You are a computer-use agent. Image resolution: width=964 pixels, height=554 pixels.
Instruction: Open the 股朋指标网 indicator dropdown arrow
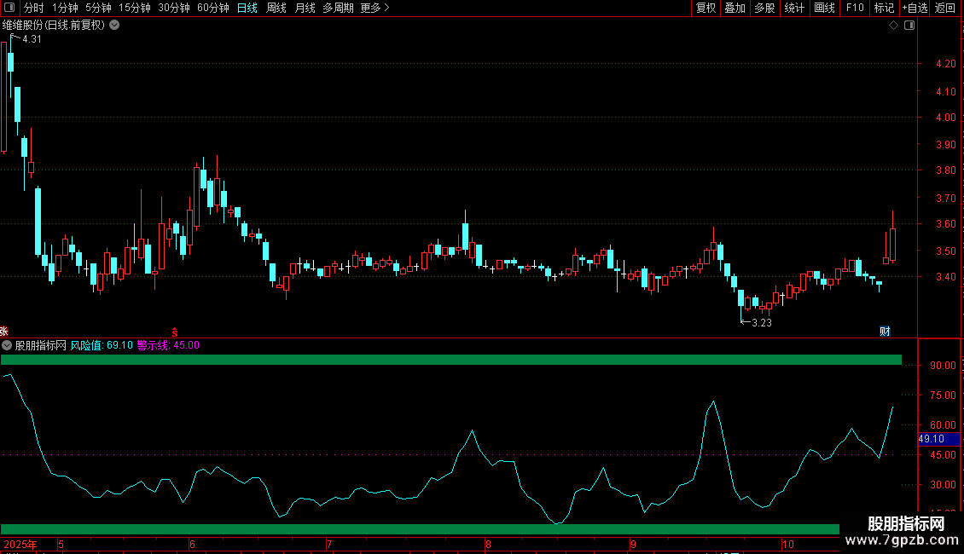click(7, 345)
